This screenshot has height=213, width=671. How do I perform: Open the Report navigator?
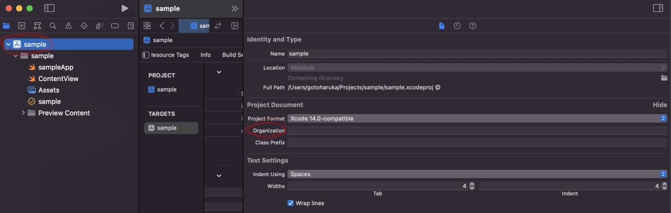pos(130,26)
